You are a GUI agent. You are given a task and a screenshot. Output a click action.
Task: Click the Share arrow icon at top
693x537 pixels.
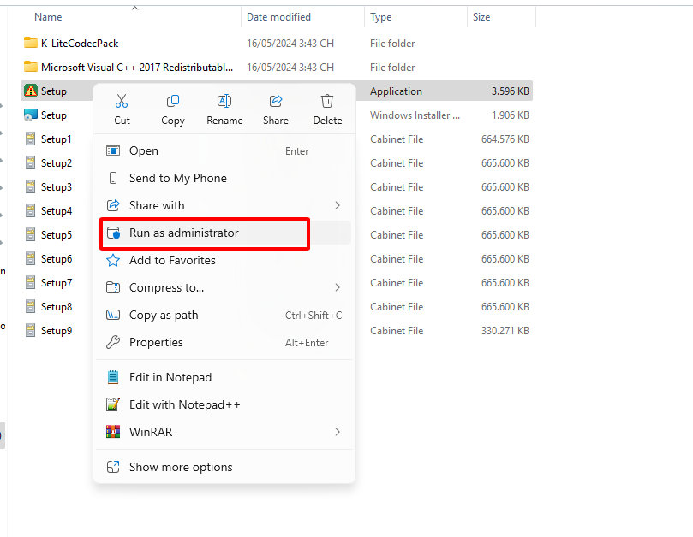click(276, 101)
